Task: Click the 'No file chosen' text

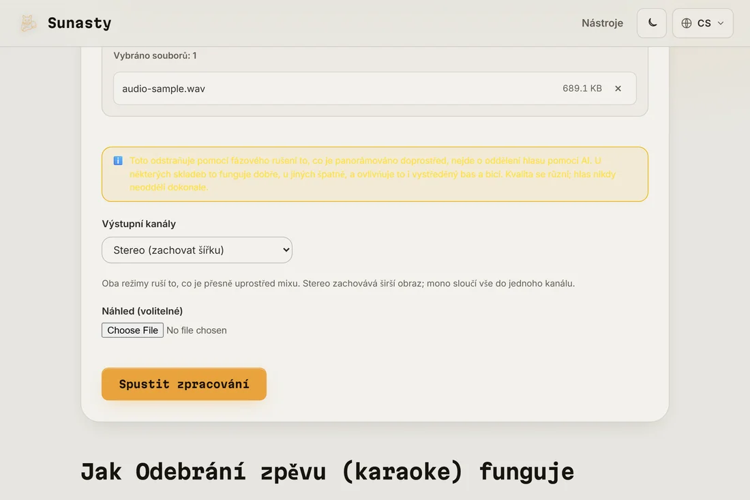Action: pyautogui.click(x=196, y=330)
